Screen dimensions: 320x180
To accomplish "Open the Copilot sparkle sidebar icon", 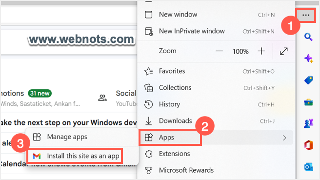I will [x=309, y=59].
